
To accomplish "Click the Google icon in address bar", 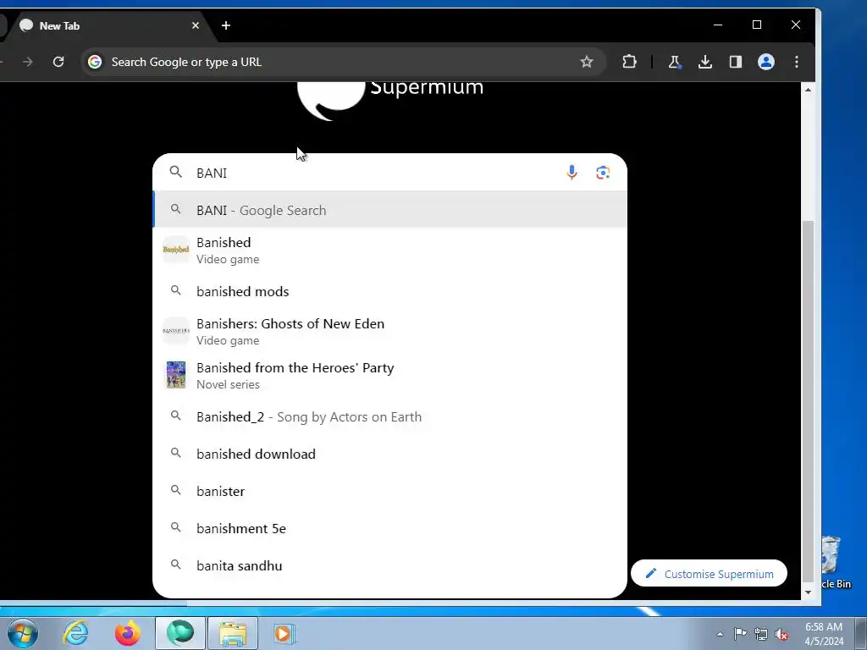I will [x=95, y=62].
